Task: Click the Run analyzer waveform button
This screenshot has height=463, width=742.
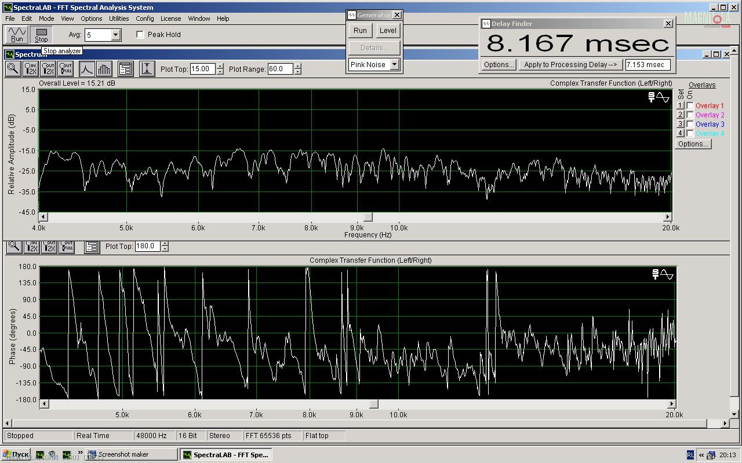Action: pyautogui.click(x=17, y=34)
